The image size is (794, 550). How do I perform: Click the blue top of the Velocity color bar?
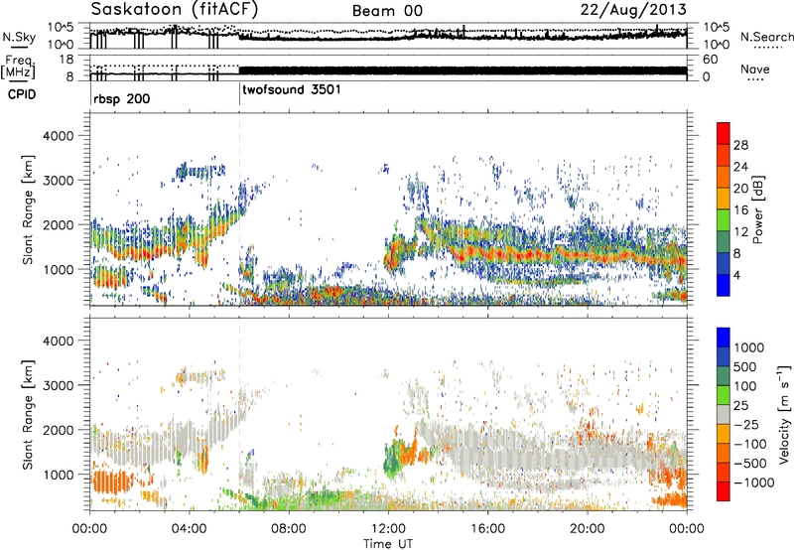tap(724, 338)
